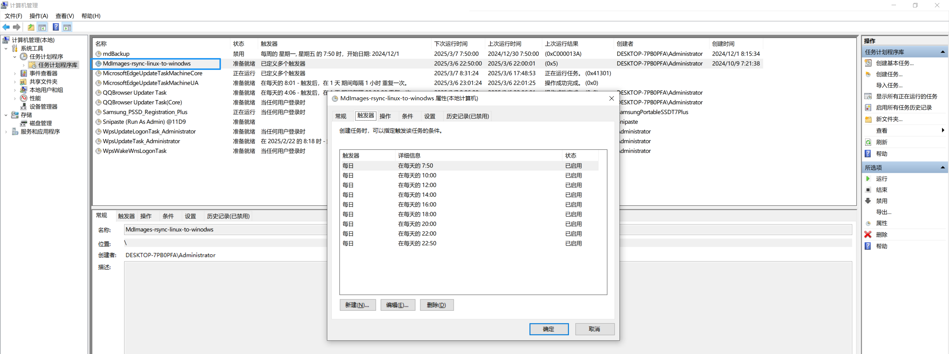The width and height of the screenshot is (949, 354).
Task: Open the 文件(F) menu
Action: pos(13,16)
